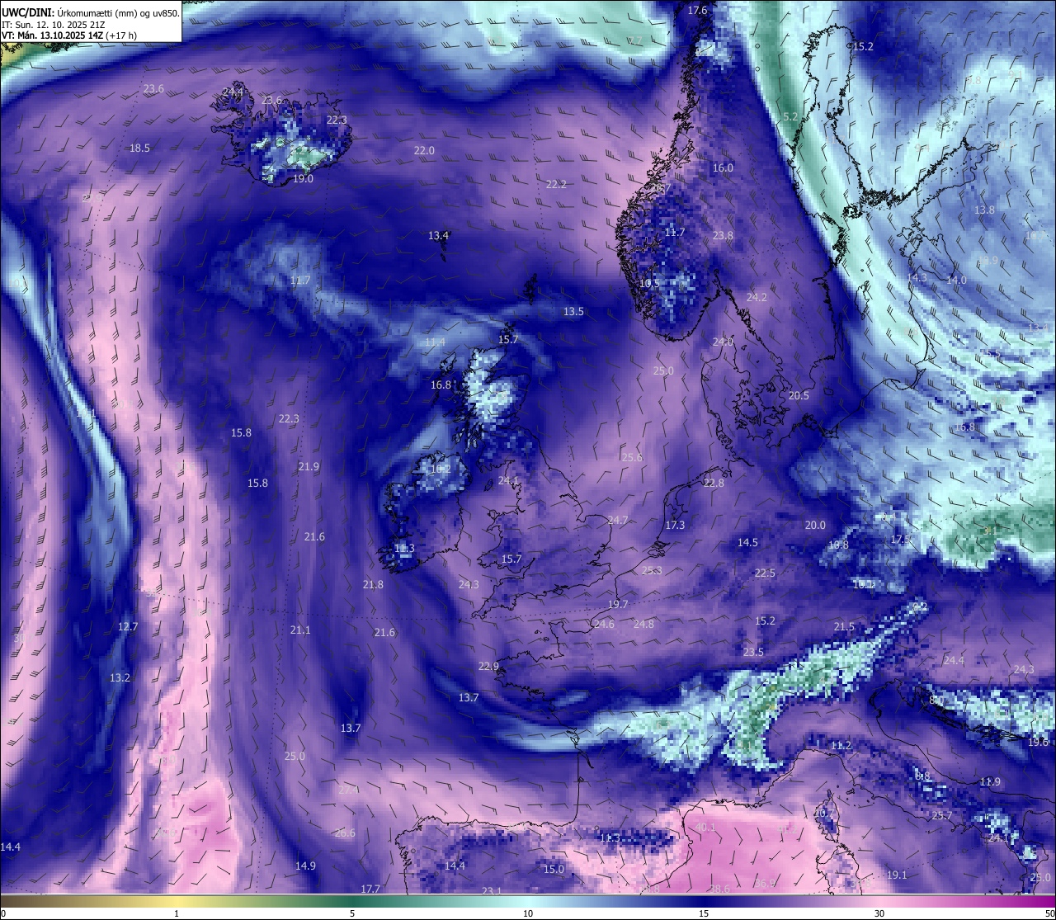Select the 10 tick on the color scale
The image size is (1056, 920).
pyautogui.click(x=528, y=913)
